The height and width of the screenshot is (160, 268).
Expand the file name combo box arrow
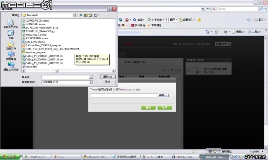pyautogui.click(x=91, y=77)
